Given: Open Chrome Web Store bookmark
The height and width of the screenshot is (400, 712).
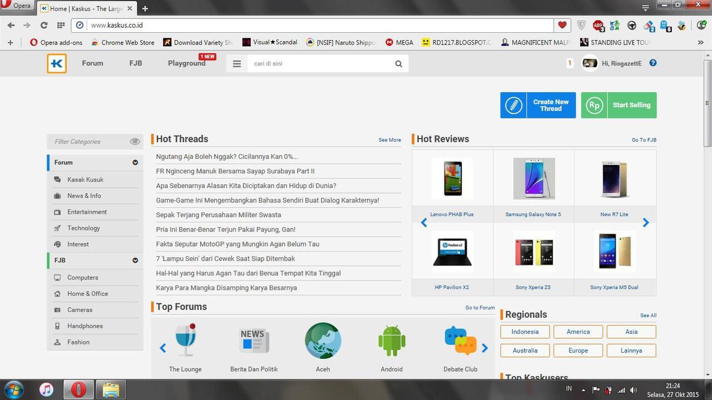Looking at the screenshot, I should [123, 42].
